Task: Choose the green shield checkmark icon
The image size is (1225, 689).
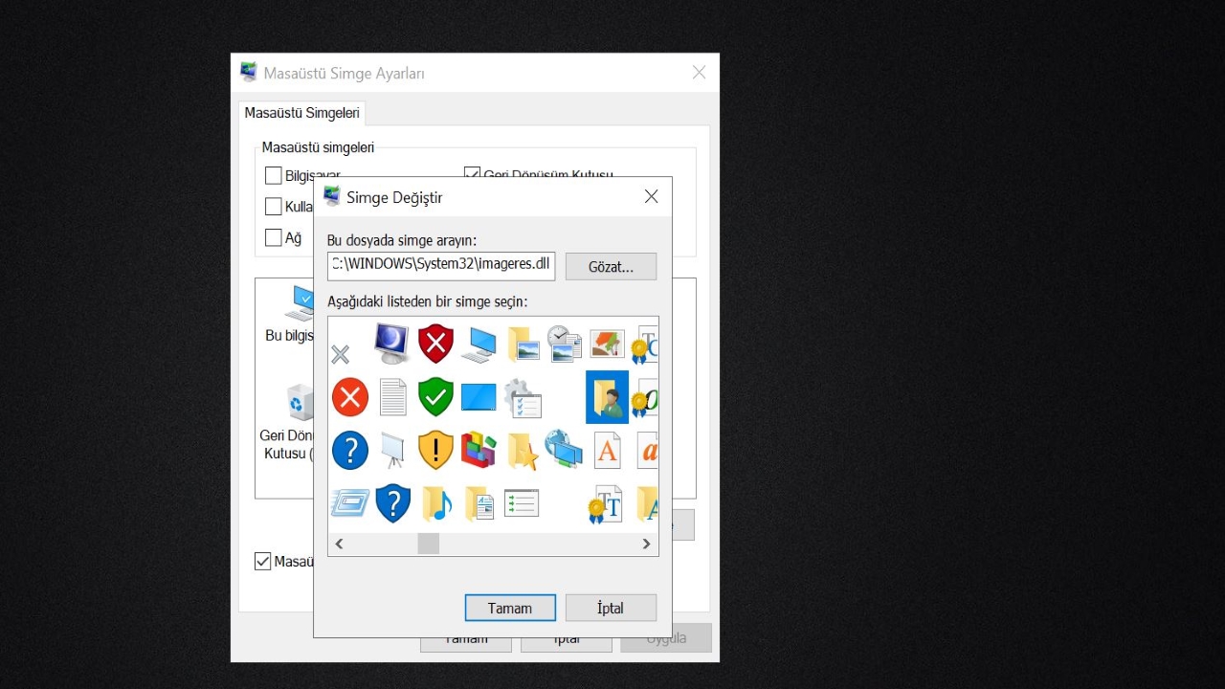Action: (x=435, y=397)
